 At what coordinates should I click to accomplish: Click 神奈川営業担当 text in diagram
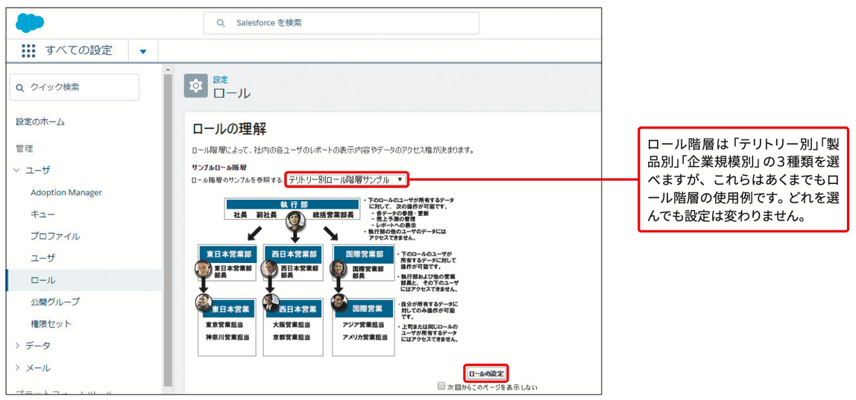pos(226,337)
